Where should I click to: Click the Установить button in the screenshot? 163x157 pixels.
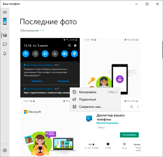(x=129, y=135)
